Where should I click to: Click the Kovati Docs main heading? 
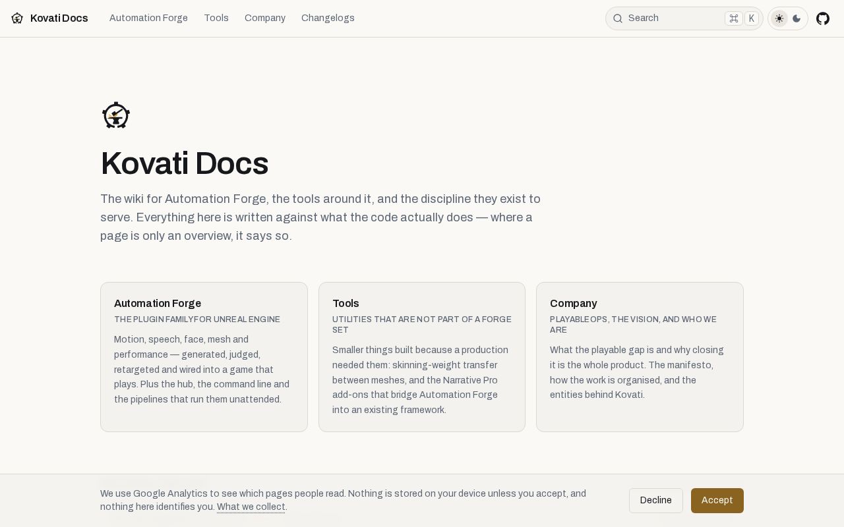(184, 163)
